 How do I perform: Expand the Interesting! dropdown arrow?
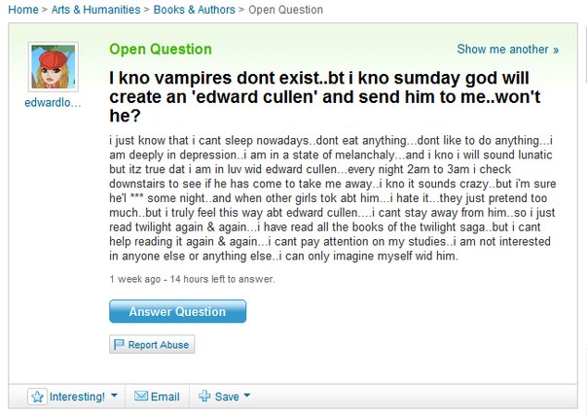click(x=115, y=395)
